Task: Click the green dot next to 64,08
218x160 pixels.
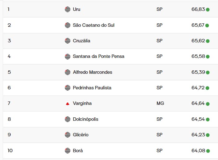Action: (x=208, y=151)
